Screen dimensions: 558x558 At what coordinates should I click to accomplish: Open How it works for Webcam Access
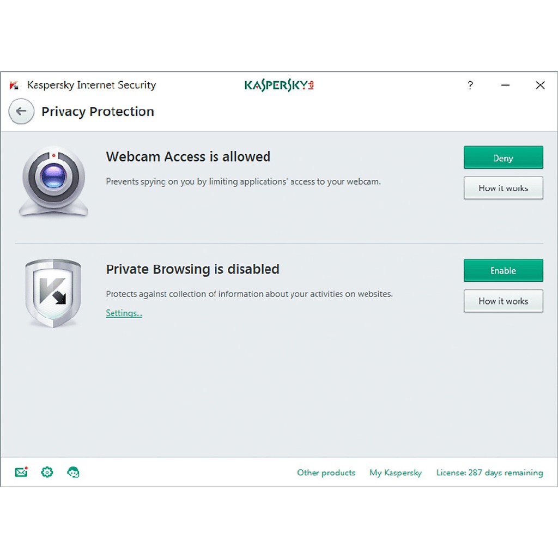pos(502,187)
